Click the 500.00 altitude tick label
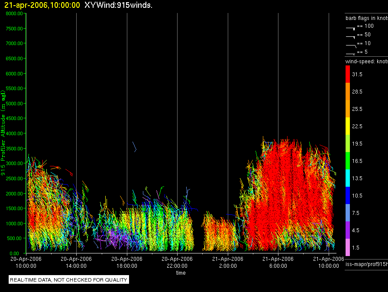Viewport: 388px width, 292px height. pos(14,238)
